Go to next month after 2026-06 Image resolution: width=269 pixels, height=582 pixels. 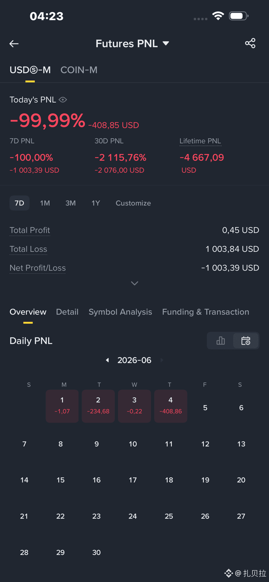161,360
